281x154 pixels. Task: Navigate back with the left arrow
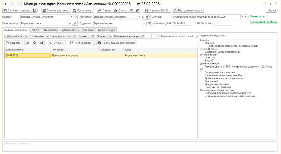pos(6,4)
